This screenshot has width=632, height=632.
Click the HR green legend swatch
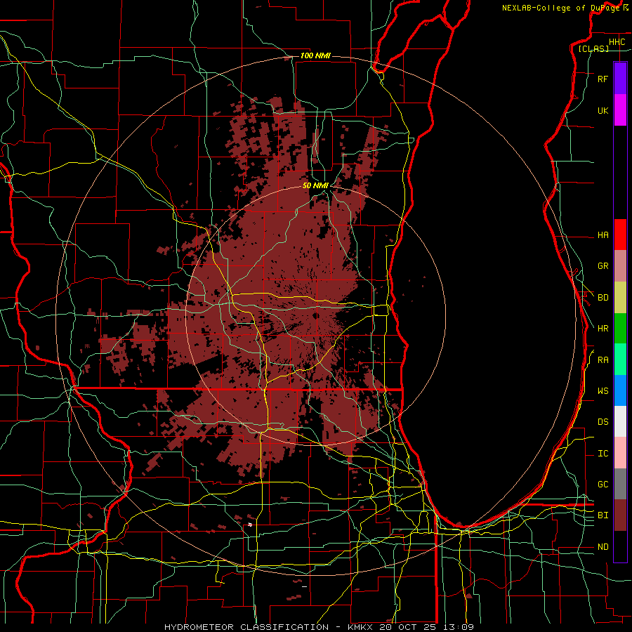coord(620,329)
